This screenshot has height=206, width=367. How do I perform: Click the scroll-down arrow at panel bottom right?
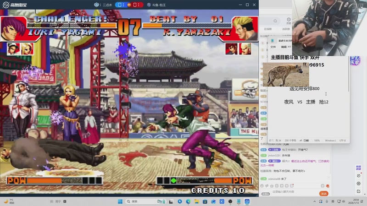point(365,194)
